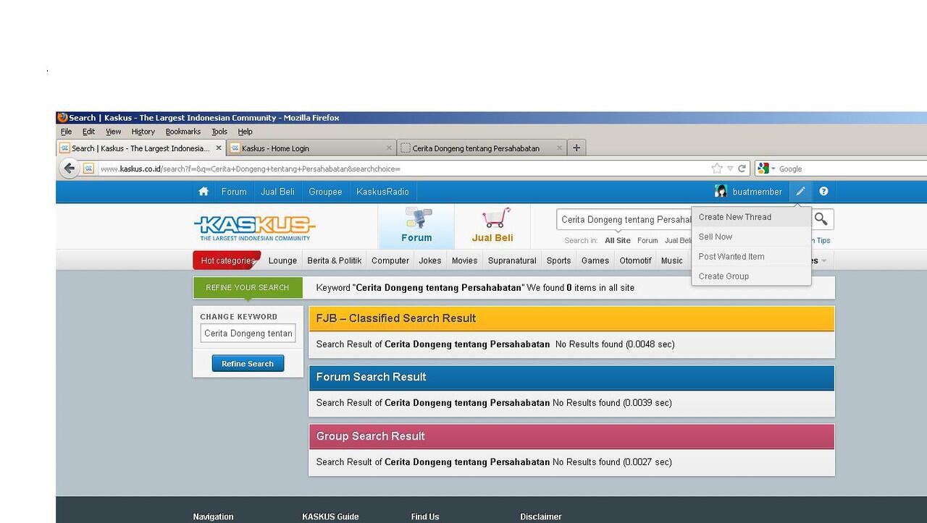Screen dimensions: 927x523
Task: Click Hot categories button
Action: click(227, 260)
